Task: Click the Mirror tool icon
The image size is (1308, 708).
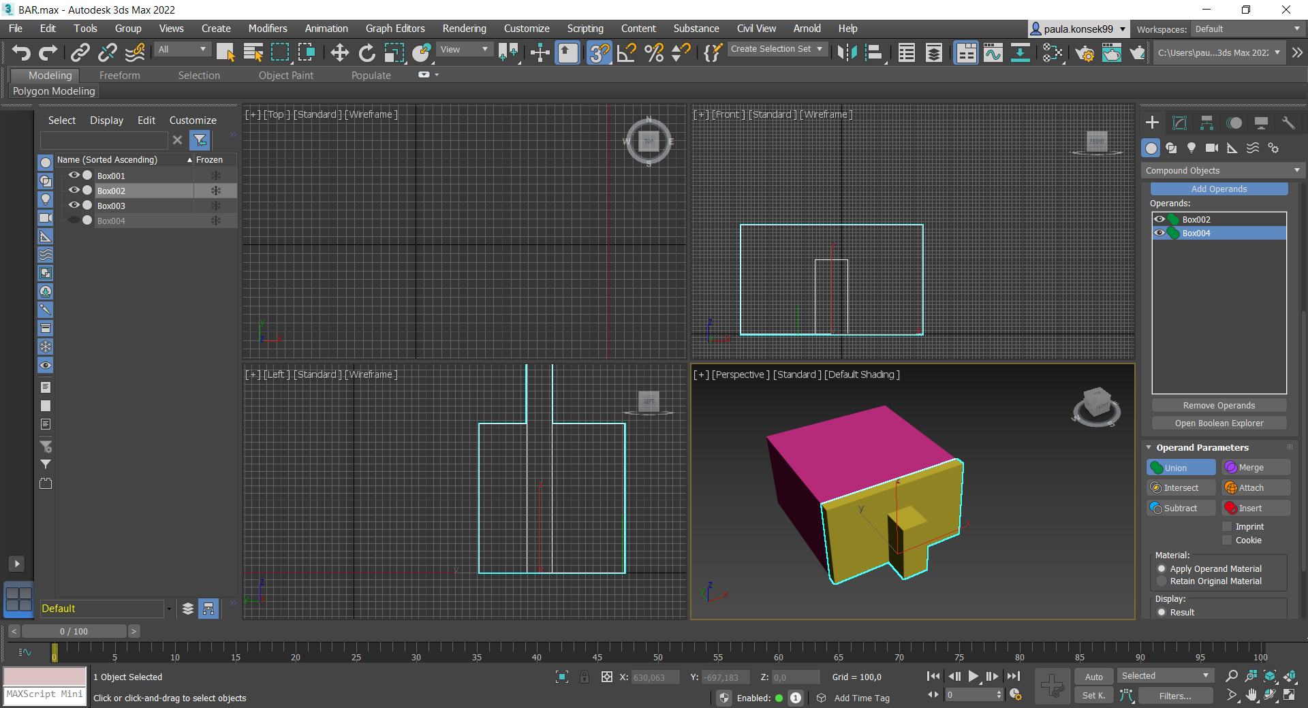Action: pyautogui.click(x=847, y=52)
